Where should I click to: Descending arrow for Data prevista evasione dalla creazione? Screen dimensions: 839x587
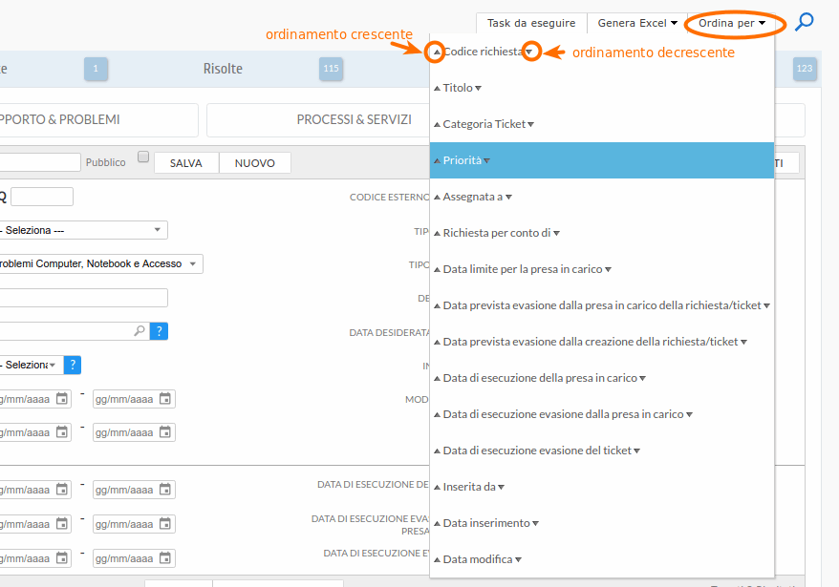[743, 342]
